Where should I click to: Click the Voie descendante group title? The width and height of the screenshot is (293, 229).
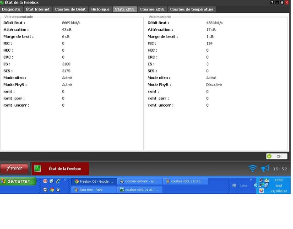(x=18, y=17)
